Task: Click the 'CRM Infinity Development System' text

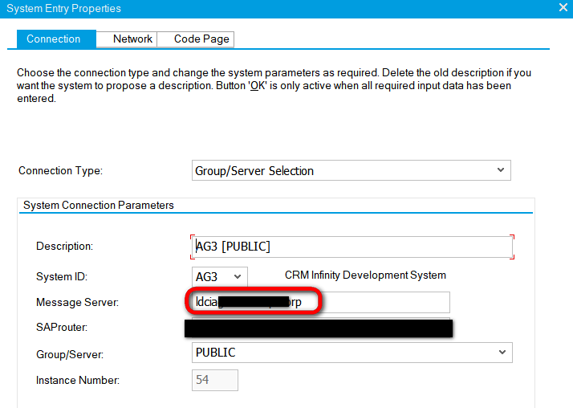Action: coord(365,275)
